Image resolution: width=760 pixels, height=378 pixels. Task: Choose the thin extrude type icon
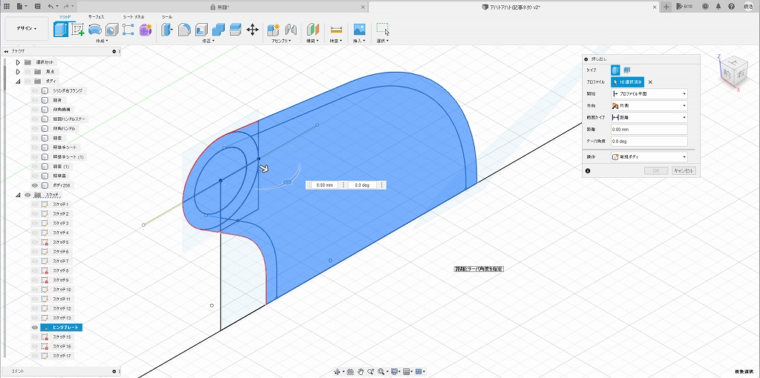pos(627,69)
